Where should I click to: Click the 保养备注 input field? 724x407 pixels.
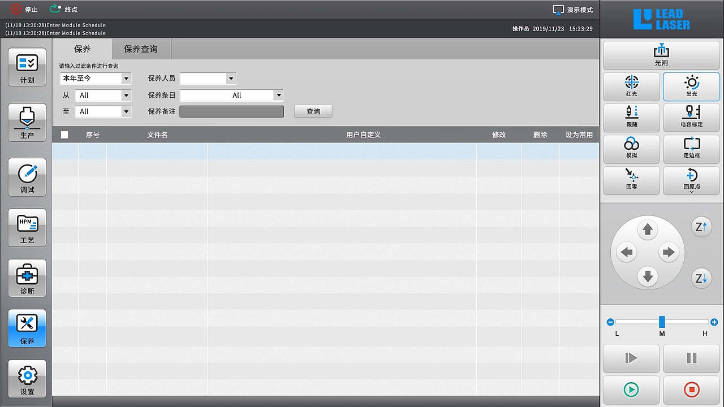231,111
